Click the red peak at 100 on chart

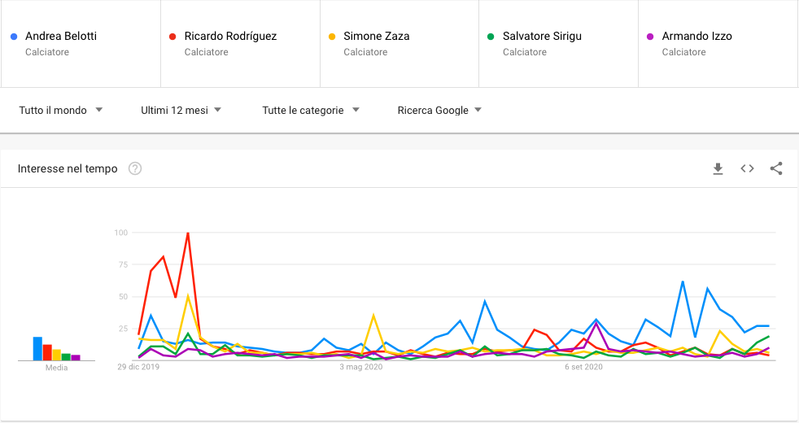pos(188,233)
